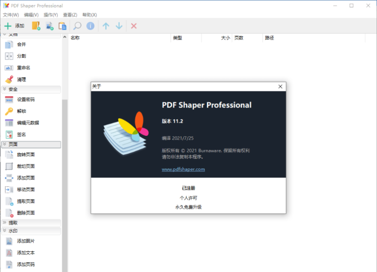Close the 关于 about dialog
The image size is (377, 272).
(x=280, y=87)
